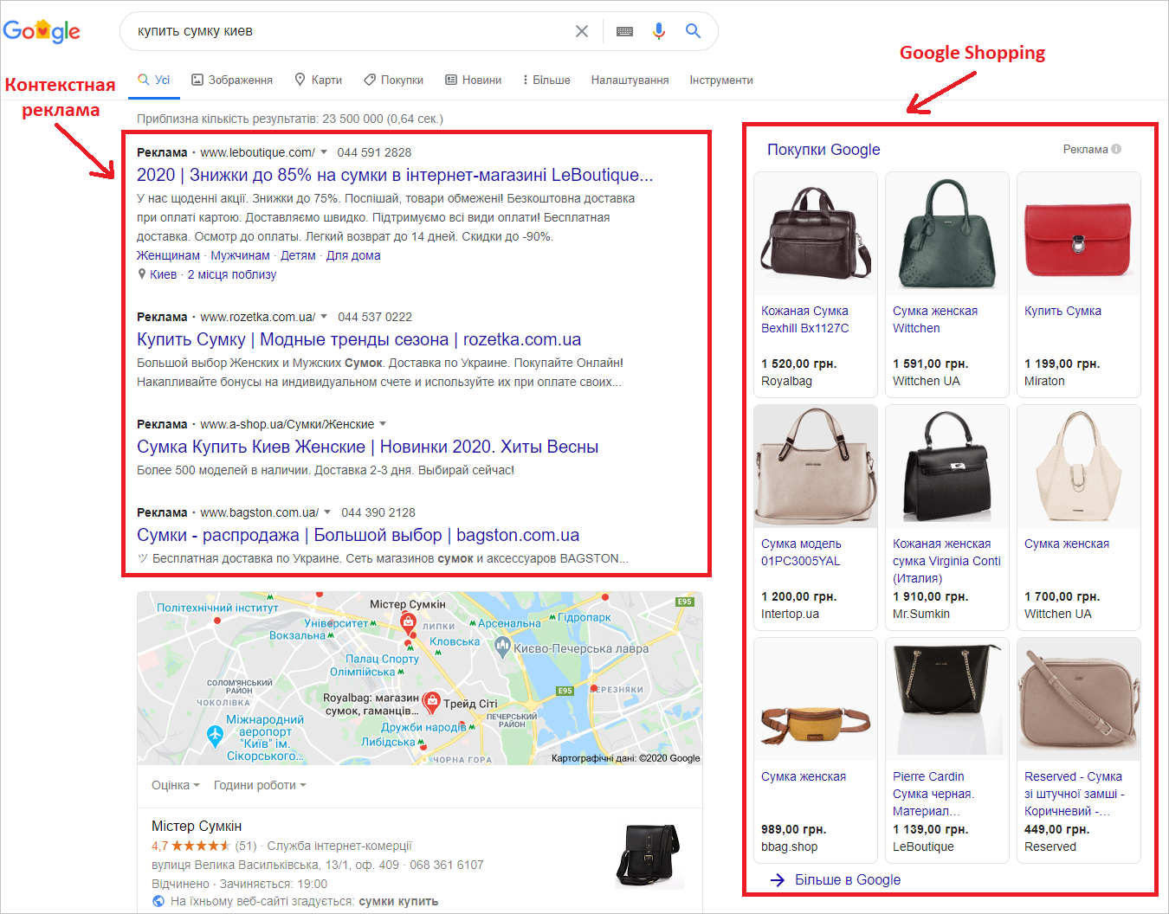Click the airport icon on the map
Screen dimensions: 1169x914
[x=215, y=736]
